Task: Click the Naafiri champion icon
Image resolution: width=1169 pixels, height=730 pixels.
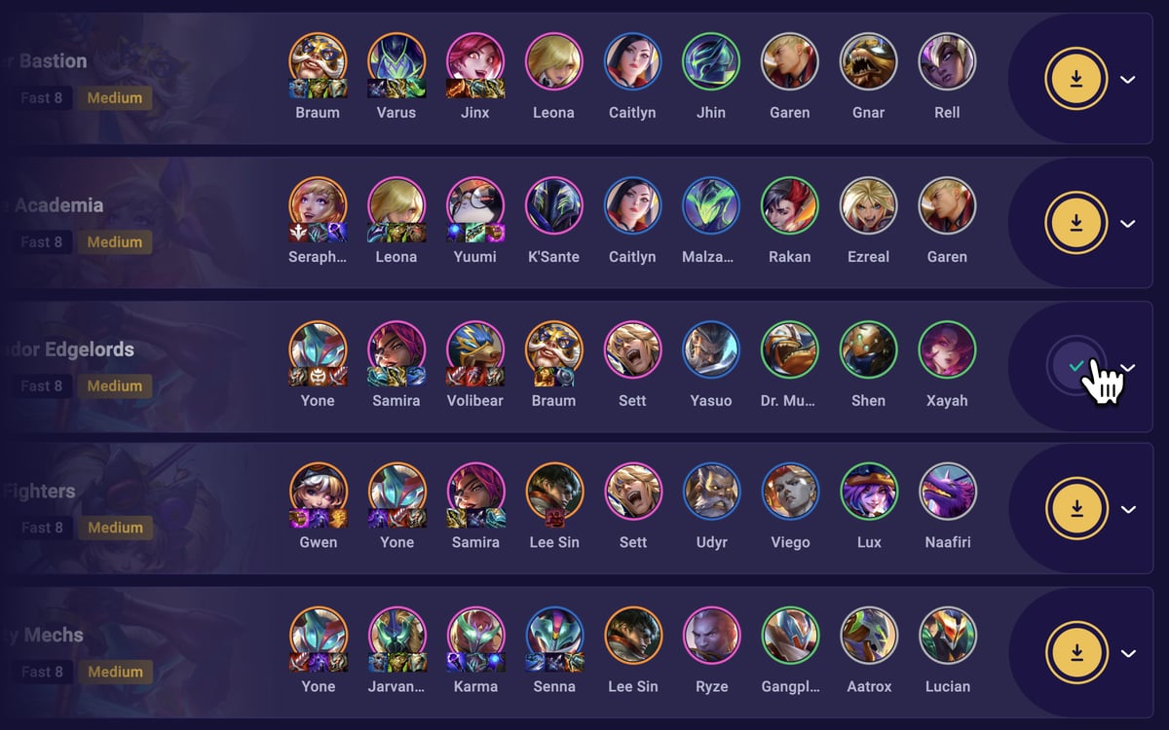Action: (x=948, y=493)
